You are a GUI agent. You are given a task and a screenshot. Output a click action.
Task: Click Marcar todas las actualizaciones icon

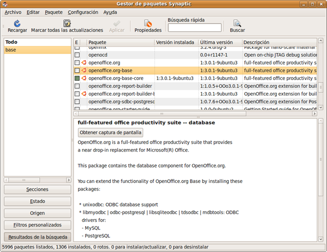click(x=66, y=24)
